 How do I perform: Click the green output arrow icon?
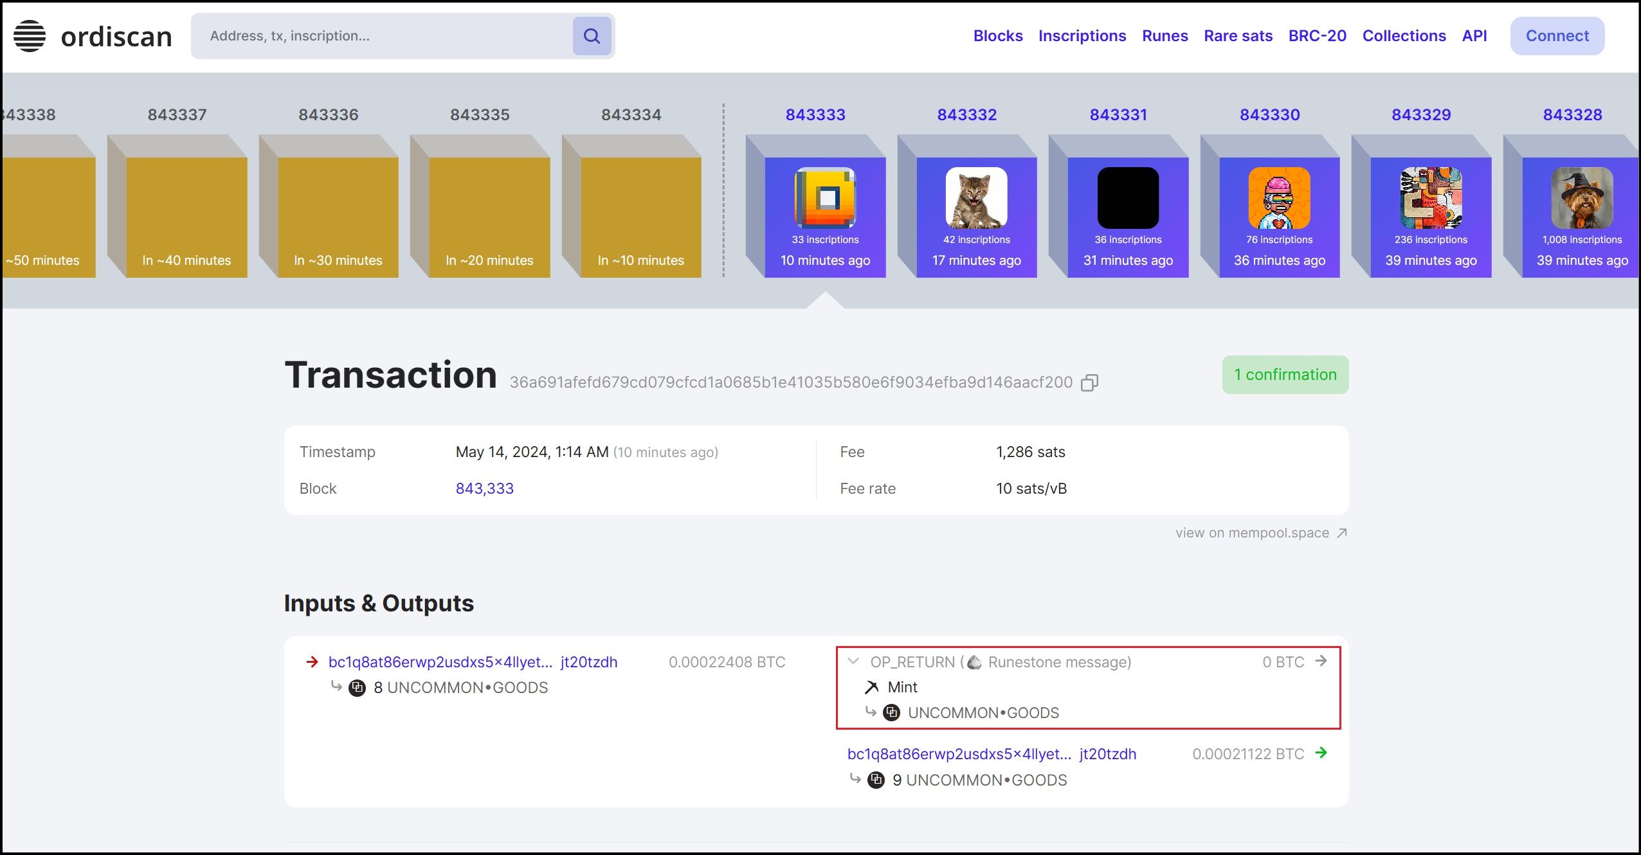[x=1321, y=753]
